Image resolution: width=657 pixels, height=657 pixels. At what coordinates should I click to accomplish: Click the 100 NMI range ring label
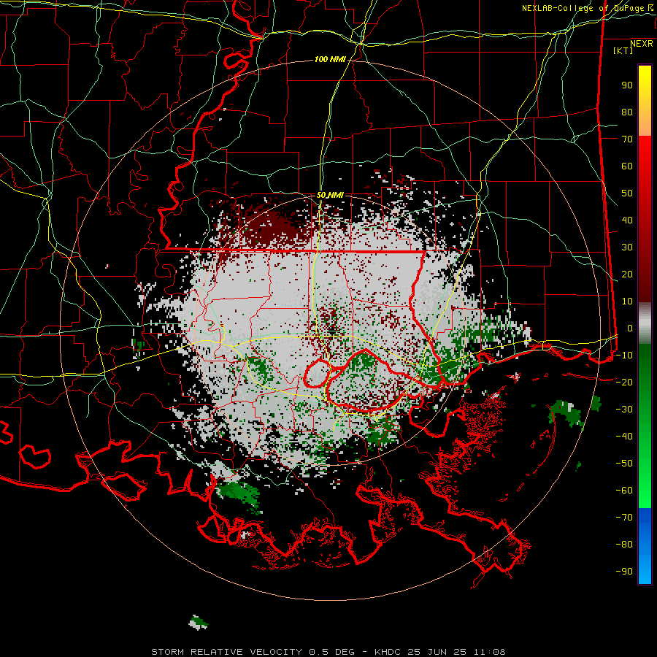(x=330, y=60)
